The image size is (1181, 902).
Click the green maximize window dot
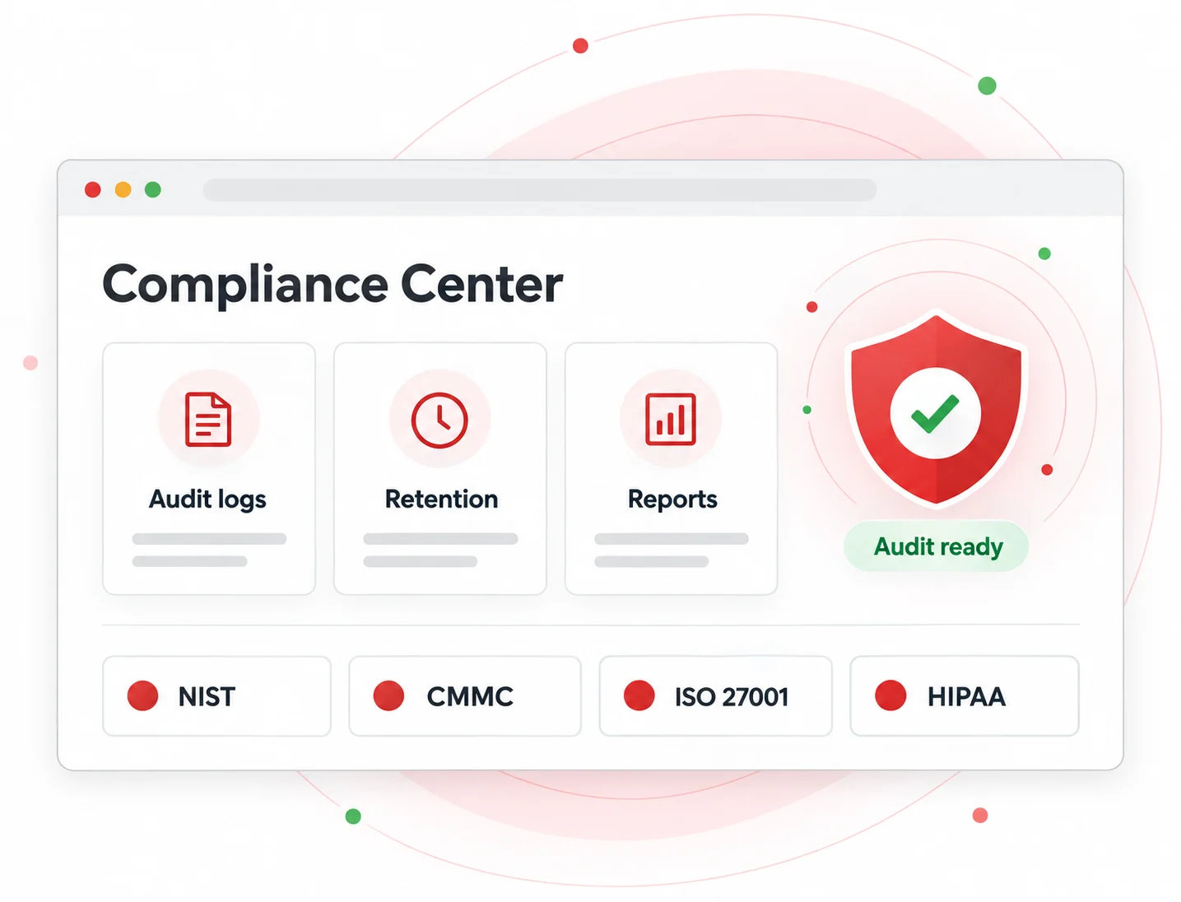pos(153,190)
